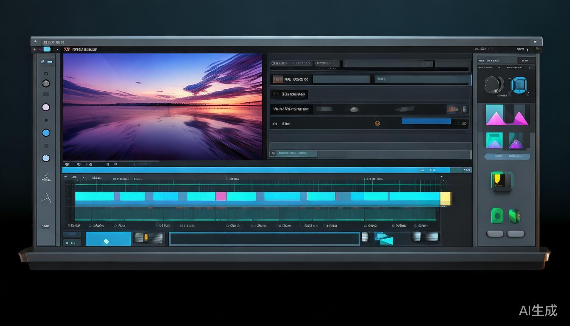
Task: Click the sunset video preview
Action: click(162, 106)
